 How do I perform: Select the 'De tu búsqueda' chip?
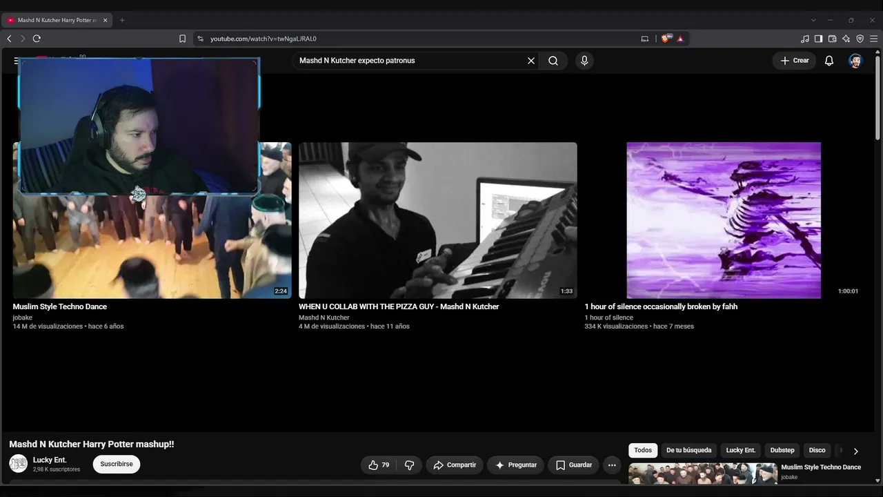(x=688, y=450)
